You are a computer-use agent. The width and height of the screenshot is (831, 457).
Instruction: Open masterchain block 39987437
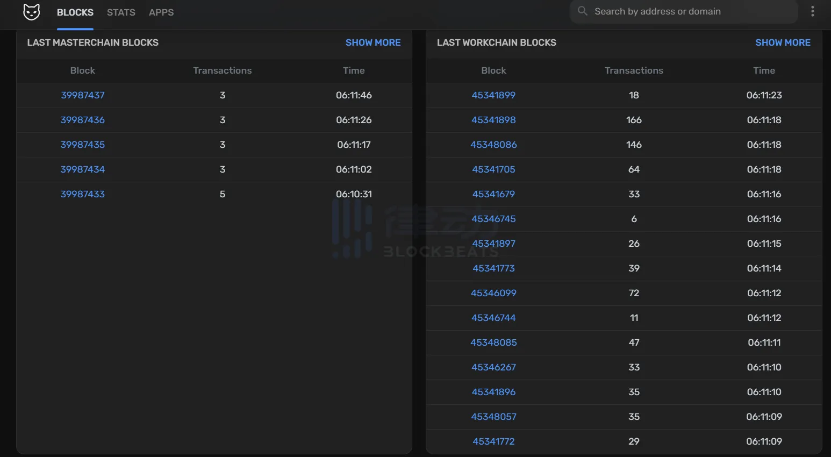coord(83,95)
